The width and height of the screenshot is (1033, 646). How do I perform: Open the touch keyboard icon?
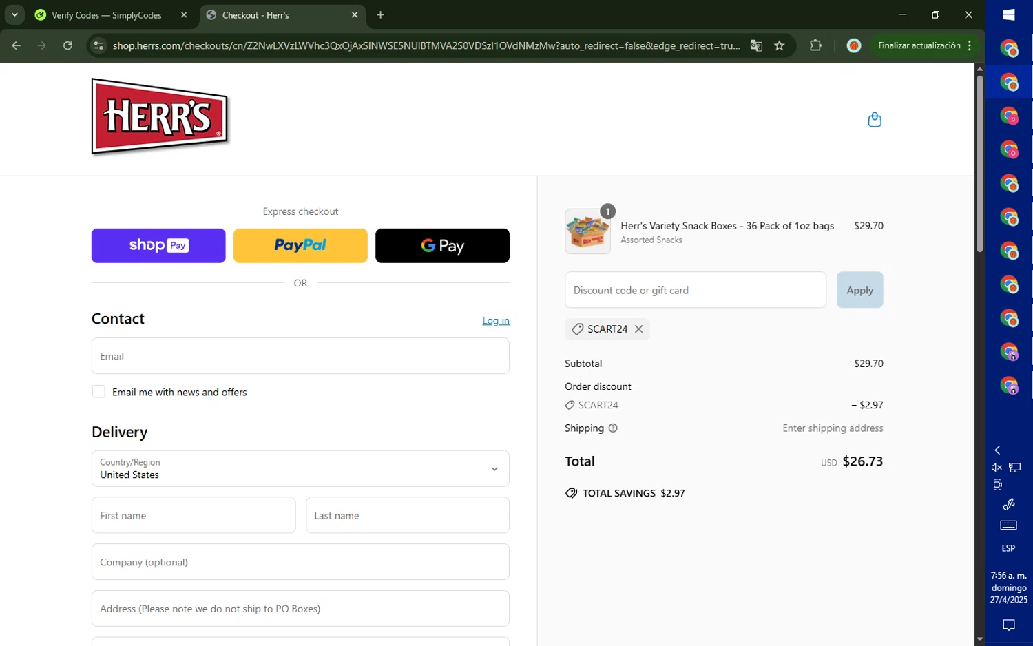pyautogui.click(x=1009, y=525)
